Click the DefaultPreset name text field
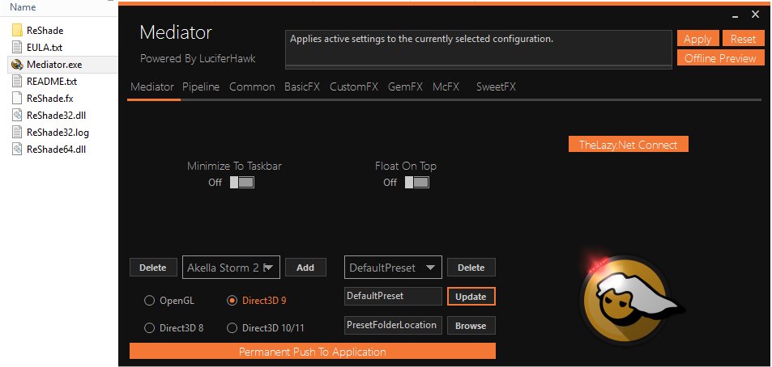This screenshot has height=367, width=772. tap(393, 296)
